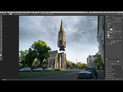Viewport: 123px width, 92px height.
Task: Add a layer mask via bottom icon
Action: click(x=114, y=41)
